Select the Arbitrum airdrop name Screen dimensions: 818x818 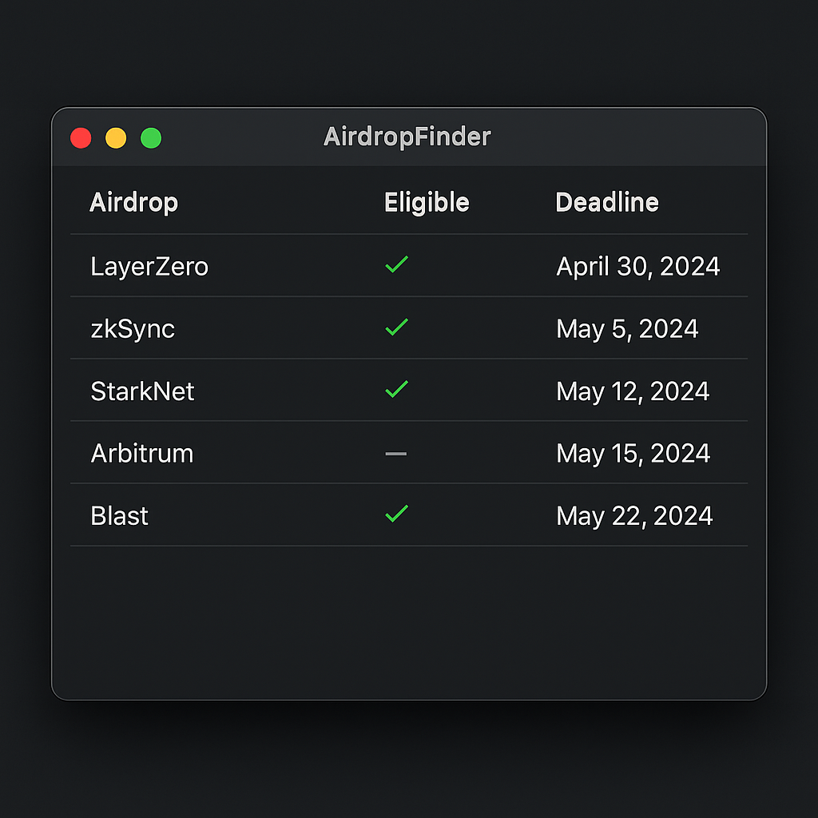(x=142, y=454)
